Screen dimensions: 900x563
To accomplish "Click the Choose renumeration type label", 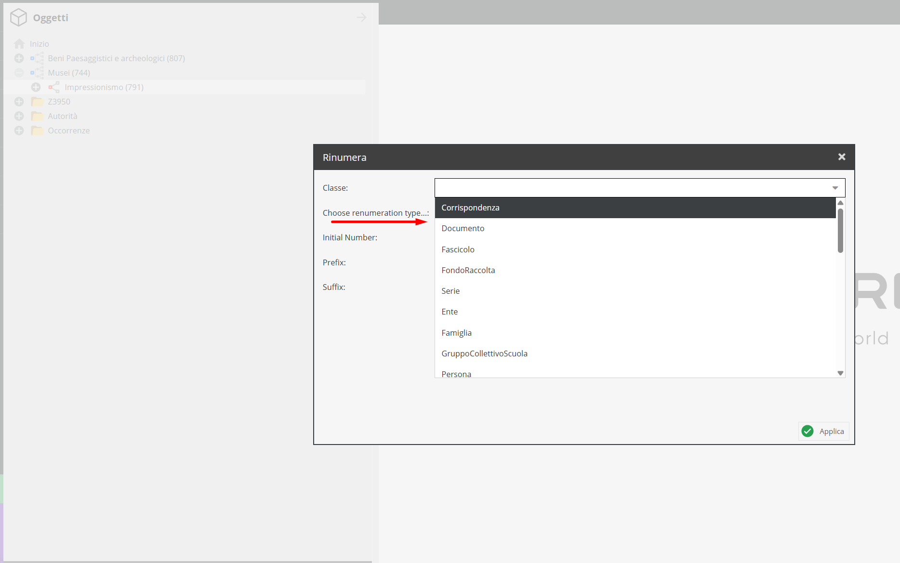I will click(376, 213).
